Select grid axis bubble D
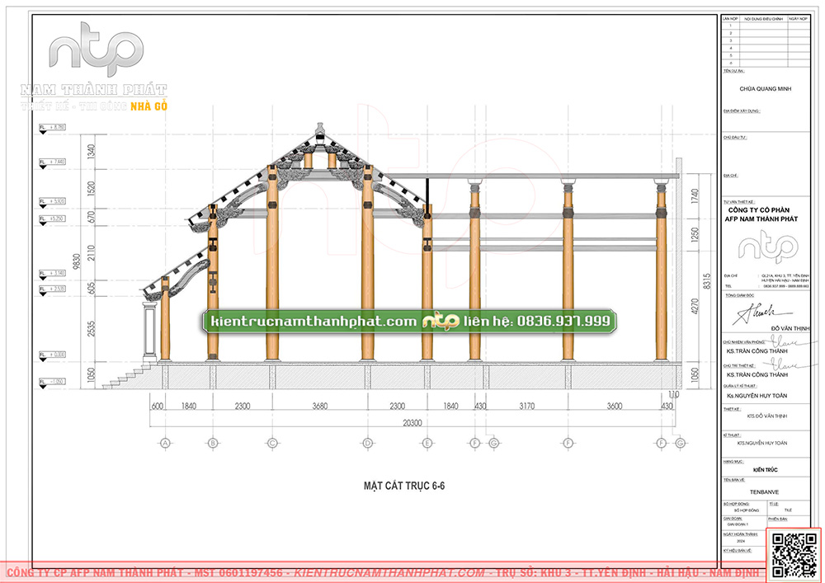Screen dimensions: 825x583 click(x=367, y=443)
